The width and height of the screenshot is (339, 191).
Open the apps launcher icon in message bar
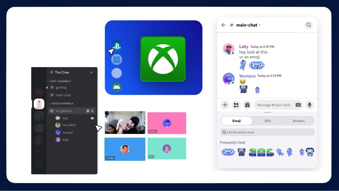pos(236,105)
